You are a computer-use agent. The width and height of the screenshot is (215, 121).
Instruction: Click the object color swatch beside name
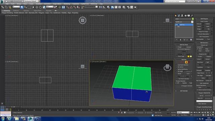point(192,19)
